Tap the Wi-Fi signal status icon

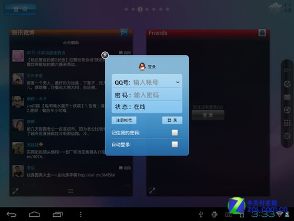280,214
